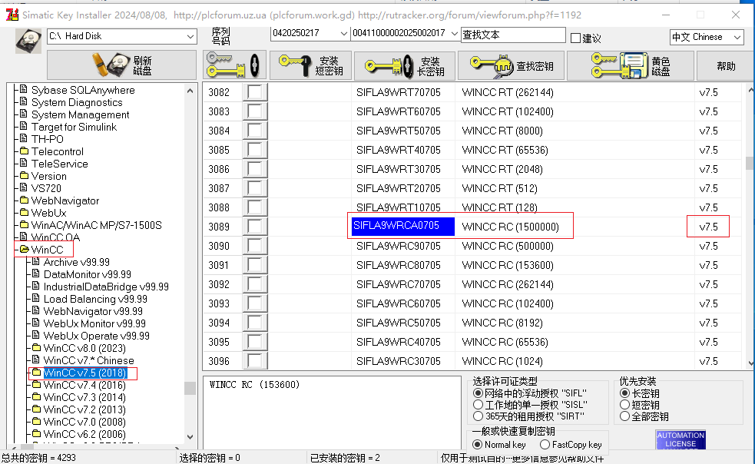Choose the 全部密钥 install priority option

624,416
